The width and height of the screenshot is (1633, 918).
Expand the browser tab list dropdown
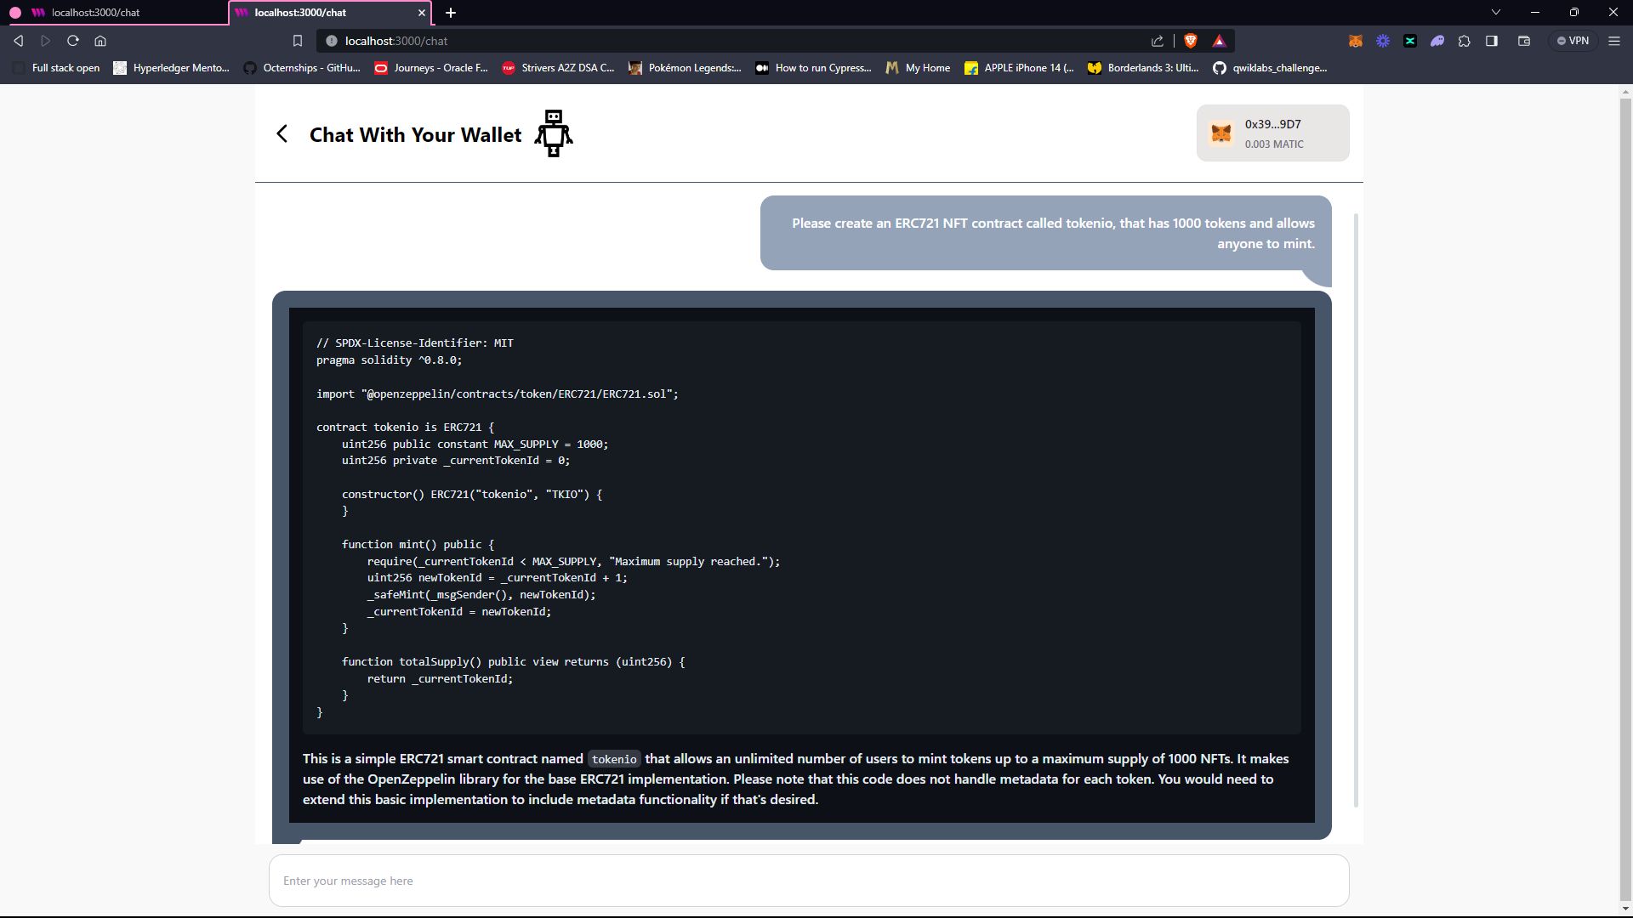[x=1495, y=13]
